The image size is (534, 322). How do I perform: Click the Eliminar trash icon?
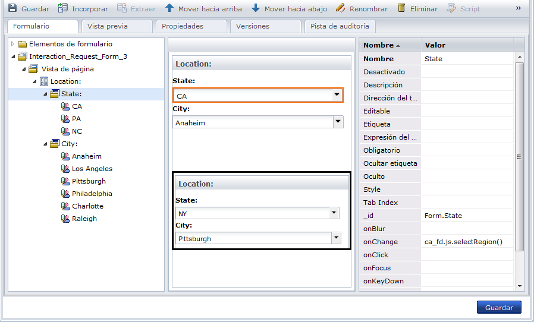[401, 8]
